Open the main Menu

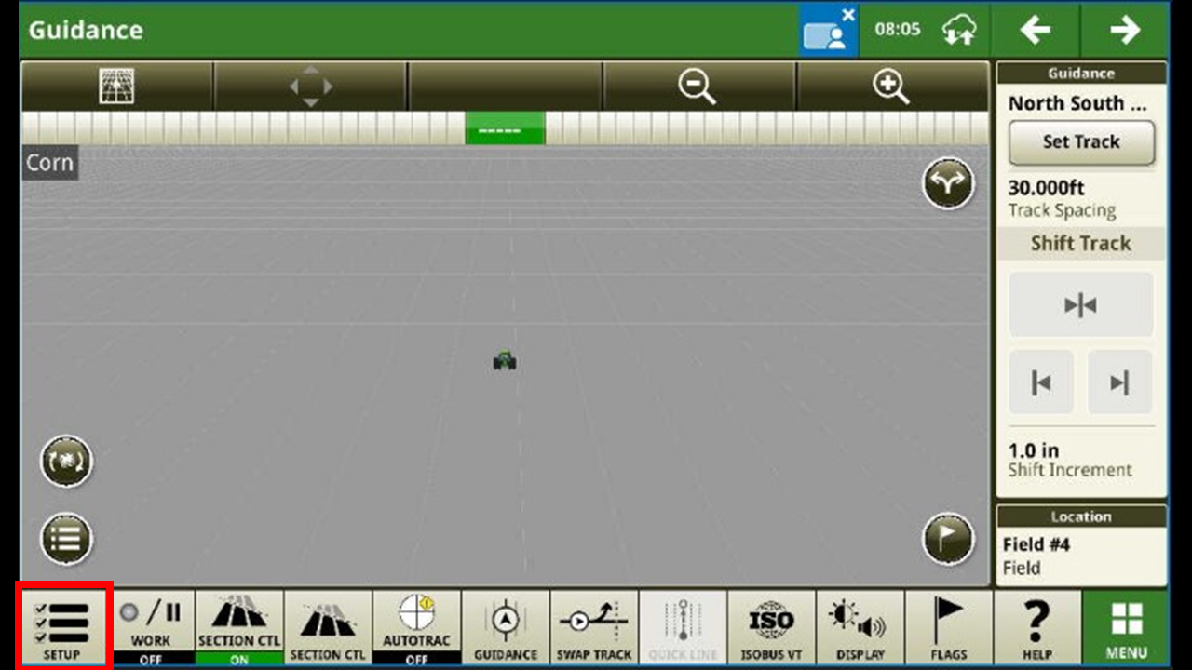click(1125, 626)
